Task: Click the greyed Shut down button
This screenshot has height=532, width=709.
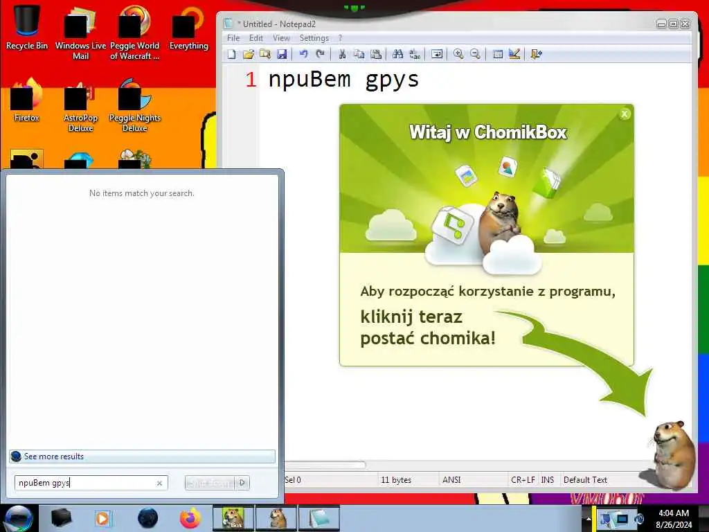Action: 210,483
